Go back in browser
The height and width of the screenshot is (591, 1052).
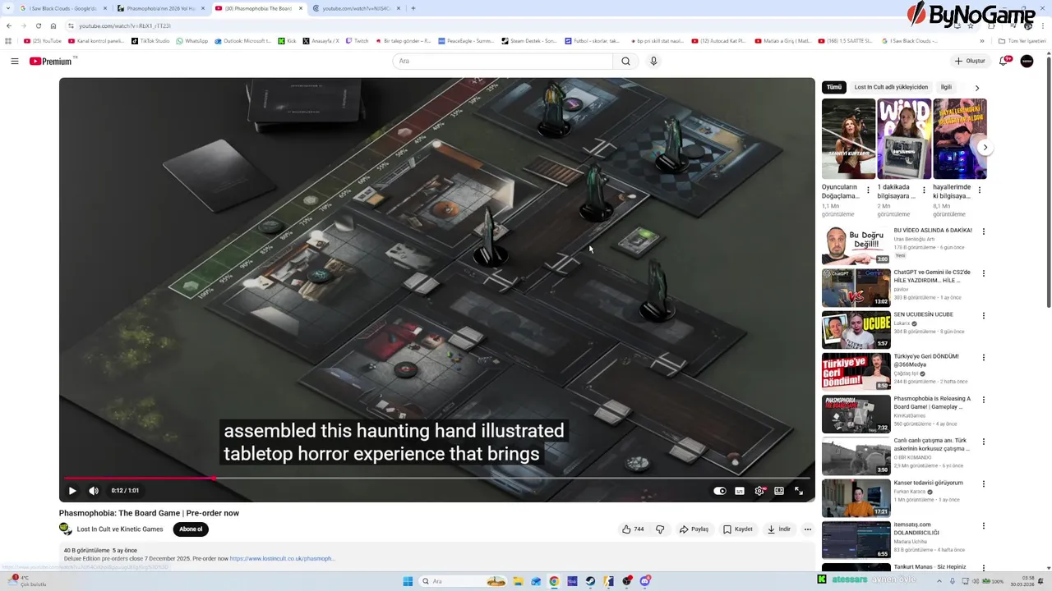click(x=8, y=25)
